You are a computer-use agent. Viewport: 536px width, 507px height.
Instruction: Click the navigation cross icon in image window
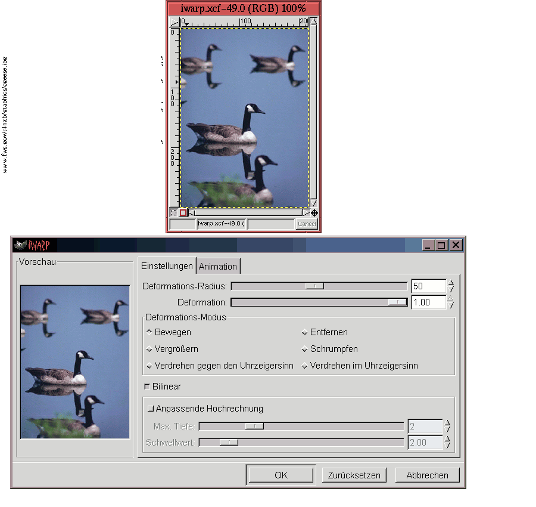[x=314, y=212]
